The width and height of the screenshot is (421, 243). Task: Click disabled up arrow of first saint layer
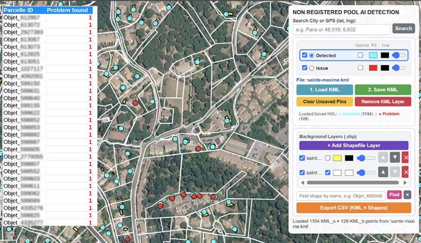(383, 158)
